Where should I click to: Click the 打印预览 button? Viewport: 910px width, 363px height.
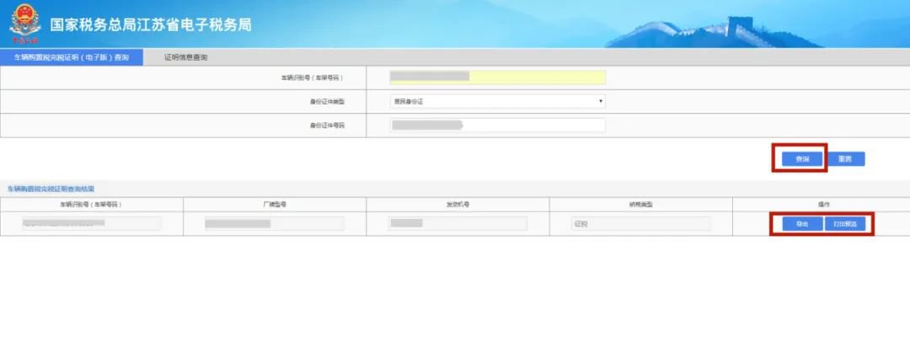844,224
